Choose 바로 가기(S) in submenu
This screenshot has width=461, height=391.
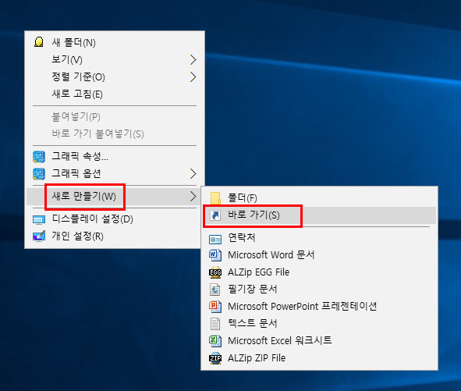click(x=320, y=215)
